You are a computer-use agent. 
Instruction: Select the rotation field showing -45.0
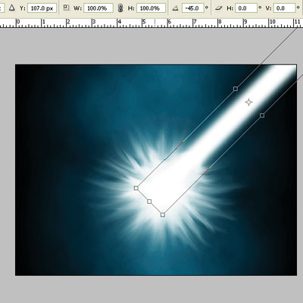pos(193,8)
